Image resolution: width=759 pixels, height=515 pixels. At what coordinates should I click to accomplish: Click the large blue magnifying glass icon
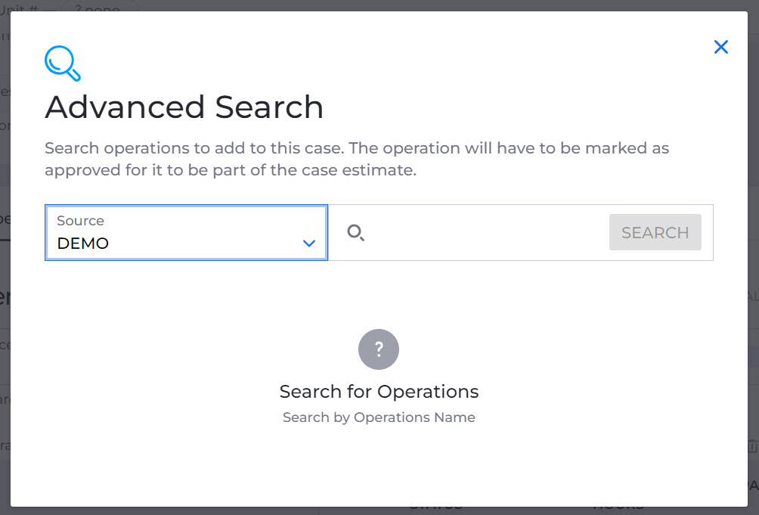pyautogui.click(x=63, y=64)
